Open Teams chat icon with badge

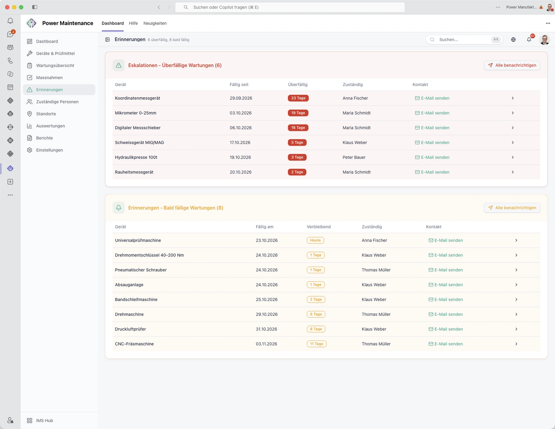point(10,34)
